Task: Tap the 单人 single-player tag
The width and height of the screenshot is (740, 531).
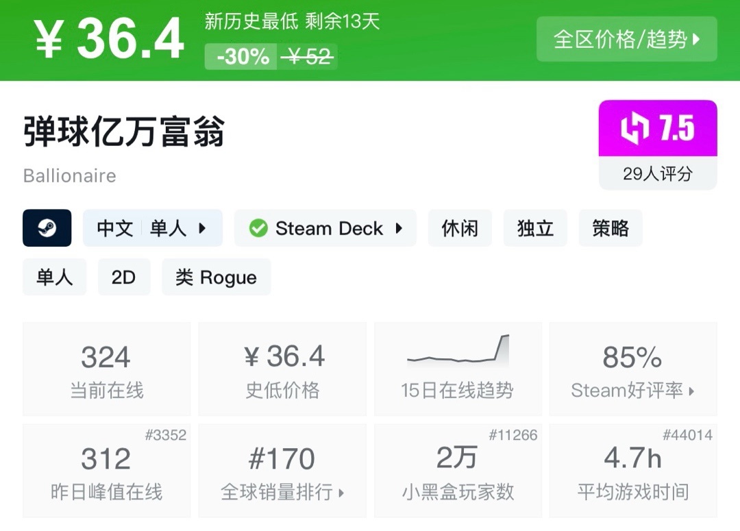Action: (x=55, y=277)
